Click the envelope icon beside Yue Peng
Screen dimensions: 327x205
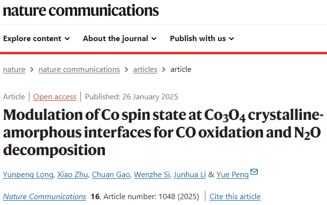coord(254,172)
